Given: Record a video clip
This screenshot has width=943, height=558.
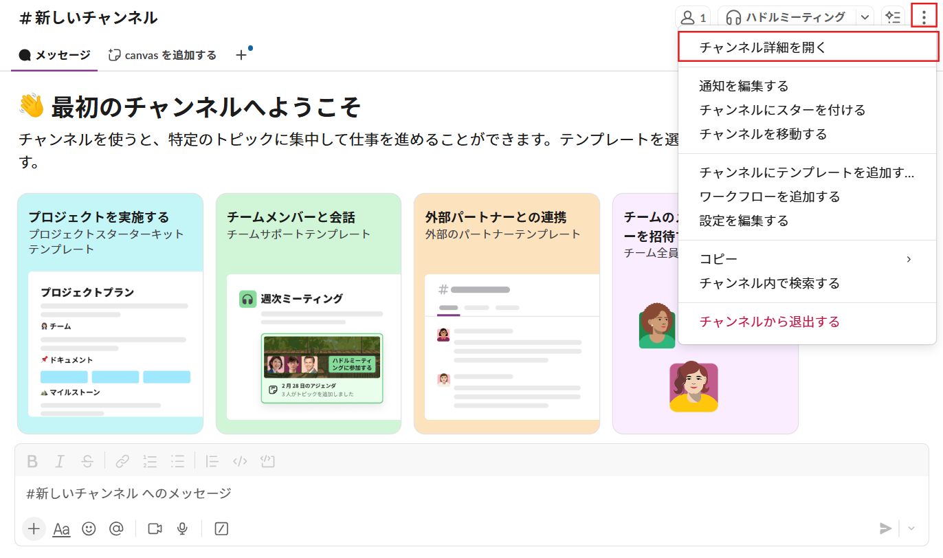Looking at the screenshot, I should coord(155,528).
